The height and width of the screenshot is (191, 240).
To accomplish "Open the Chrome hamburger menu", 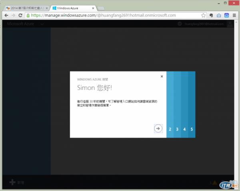I will pos(234,15).
